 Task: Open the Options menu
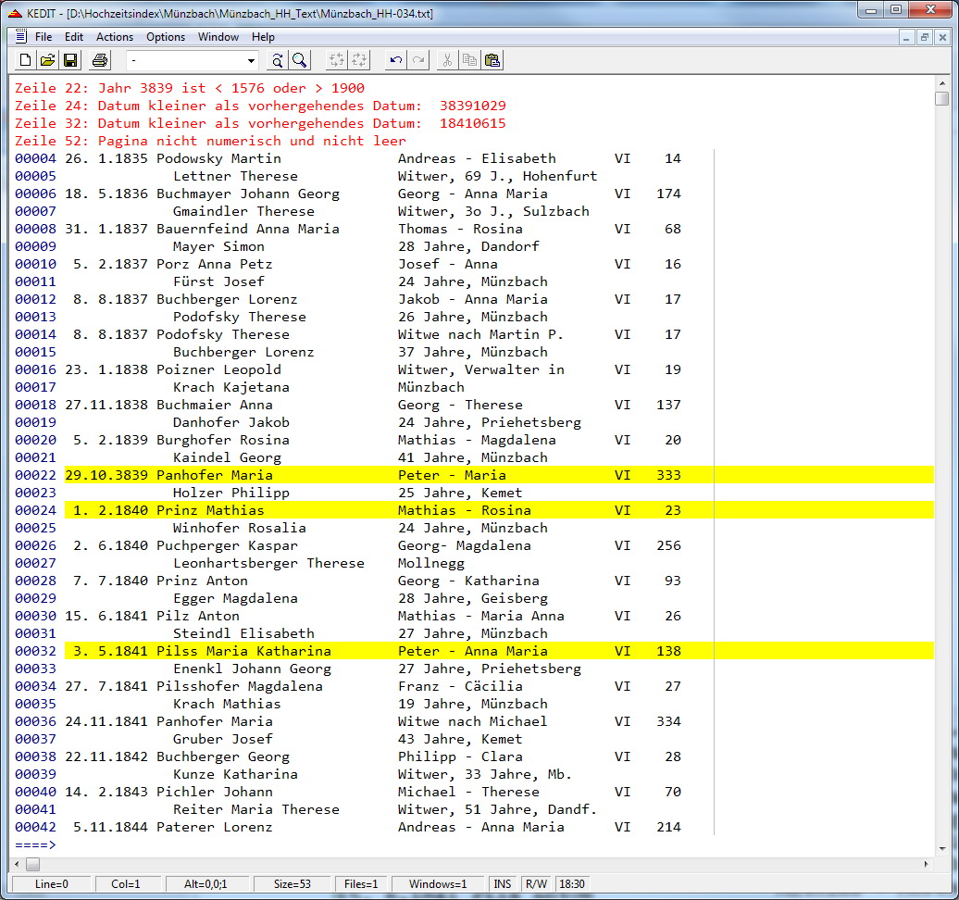click(x=166, y=37)
